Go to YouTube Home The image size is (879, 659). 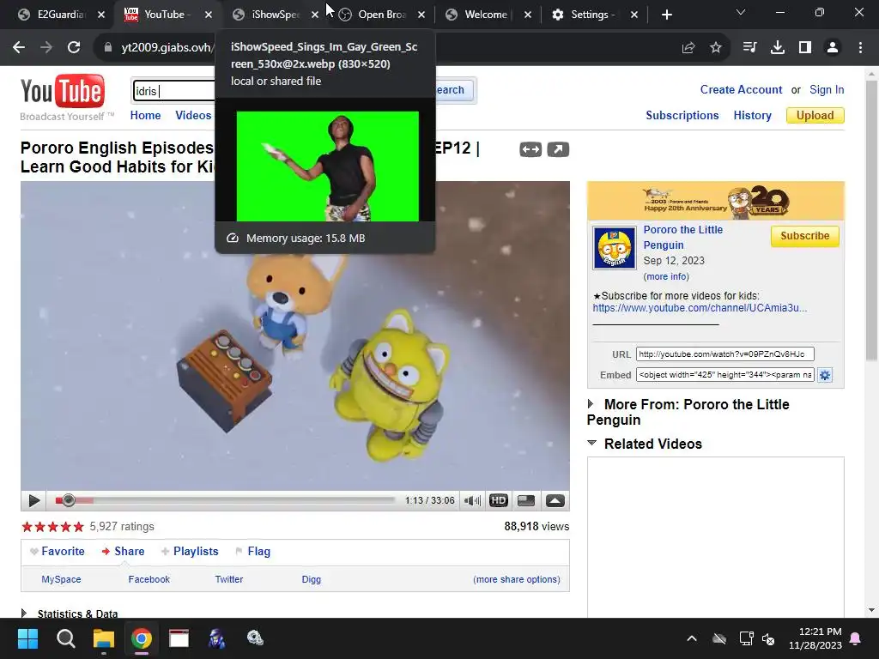point(145,116)
